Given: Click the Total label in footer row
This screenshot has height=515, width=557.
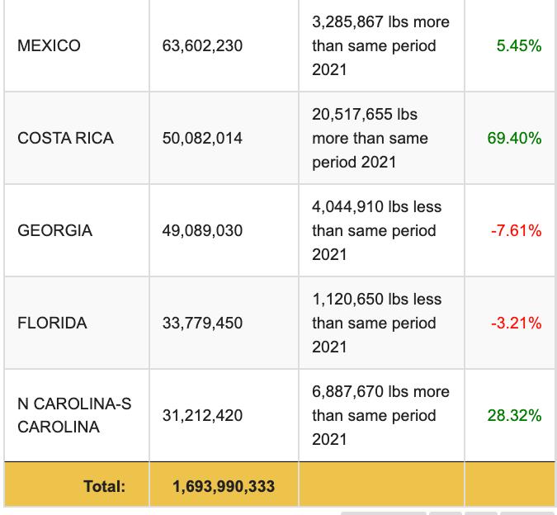Looking at the screenshot, I should point(104,486).
